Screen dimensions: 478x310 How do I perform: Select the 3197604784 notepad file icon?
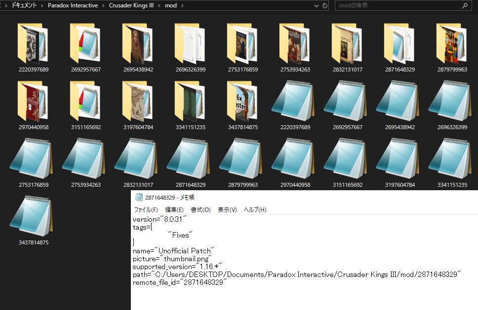(398, 158)
